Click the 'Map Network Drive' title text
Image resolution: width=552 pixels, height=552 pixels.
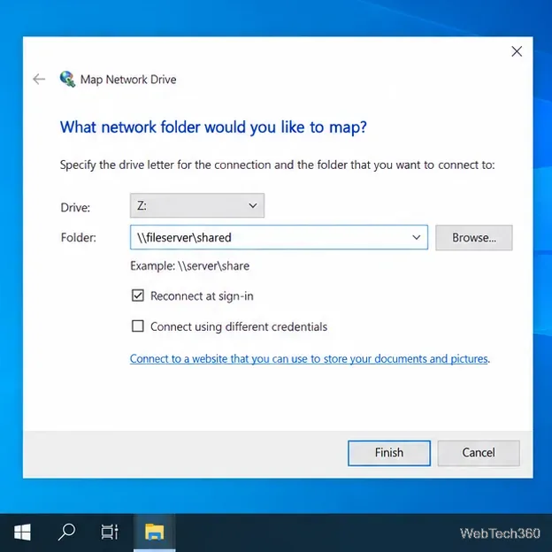click(x=128, y=80)
